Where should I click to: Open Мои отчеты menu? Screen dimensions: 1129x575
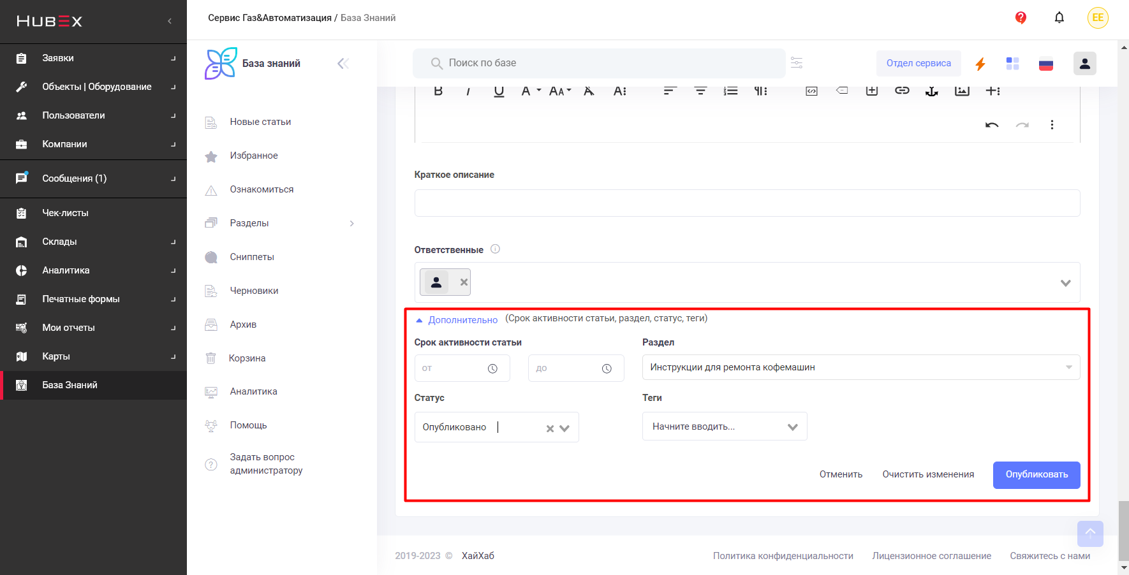click(93, 328)
